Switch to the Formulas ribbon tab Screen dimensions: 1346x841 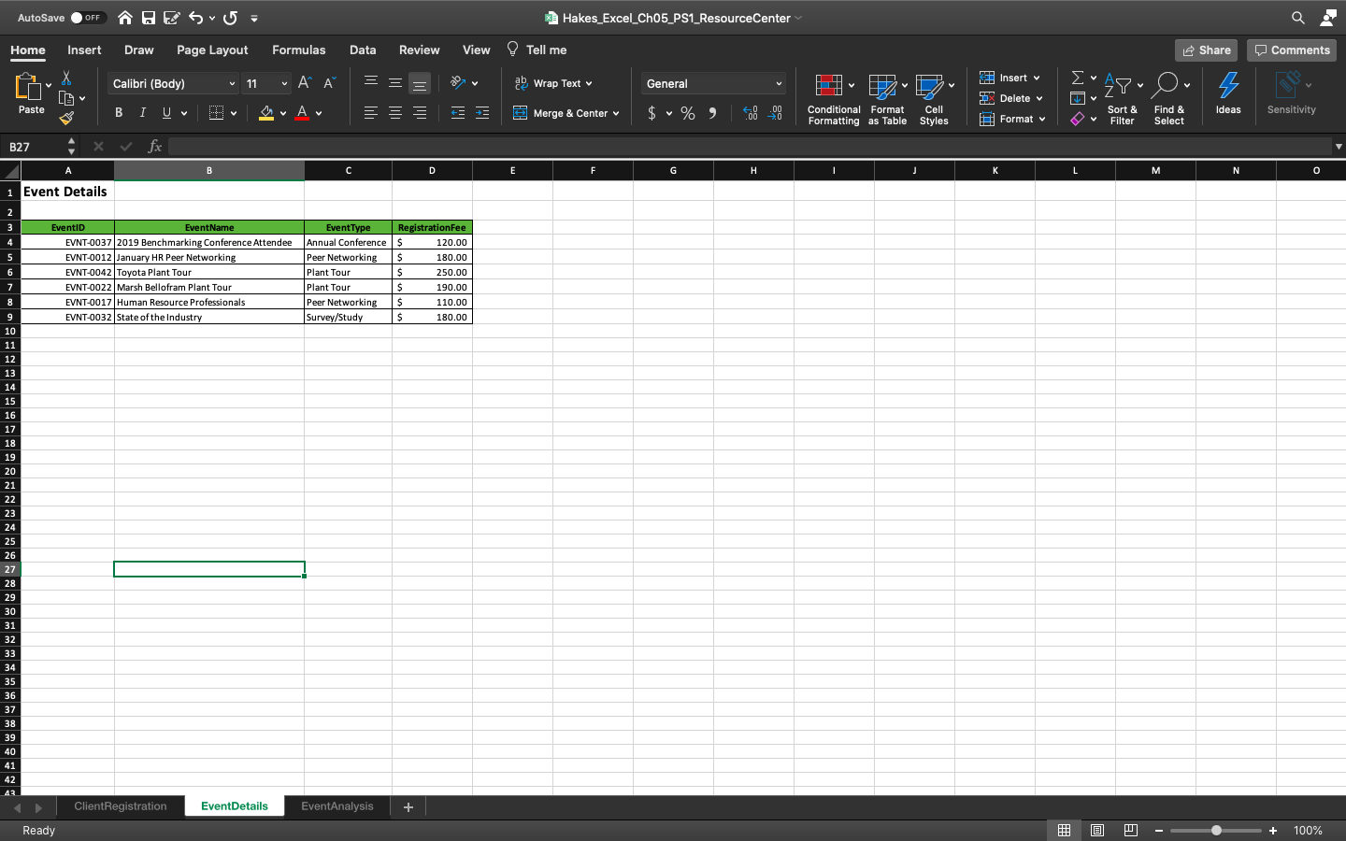click(298, 50)
